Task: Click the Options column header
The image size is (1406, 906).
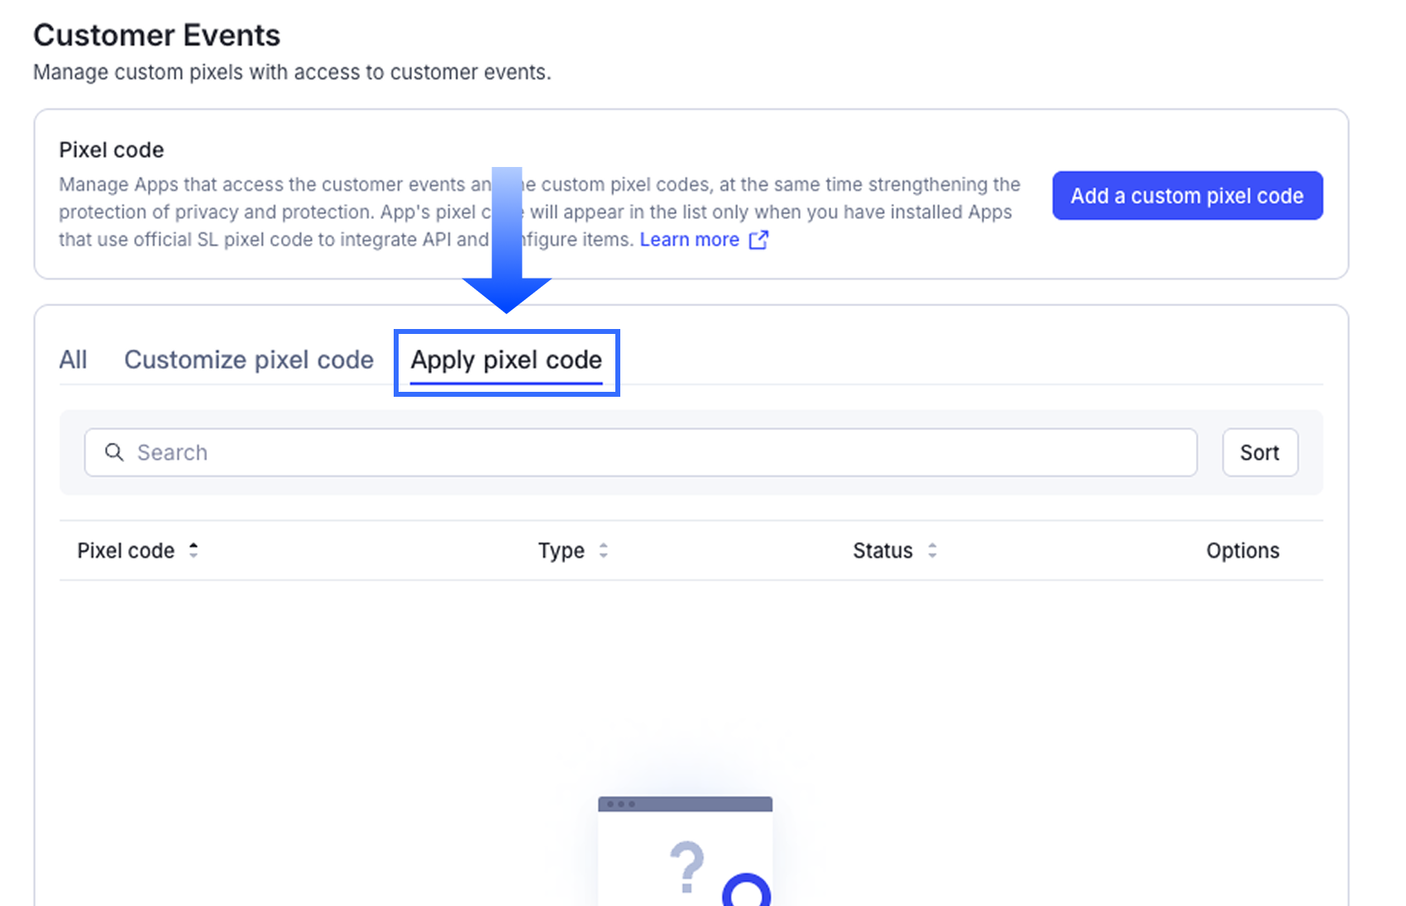Action: click(x=1242, y=551)
